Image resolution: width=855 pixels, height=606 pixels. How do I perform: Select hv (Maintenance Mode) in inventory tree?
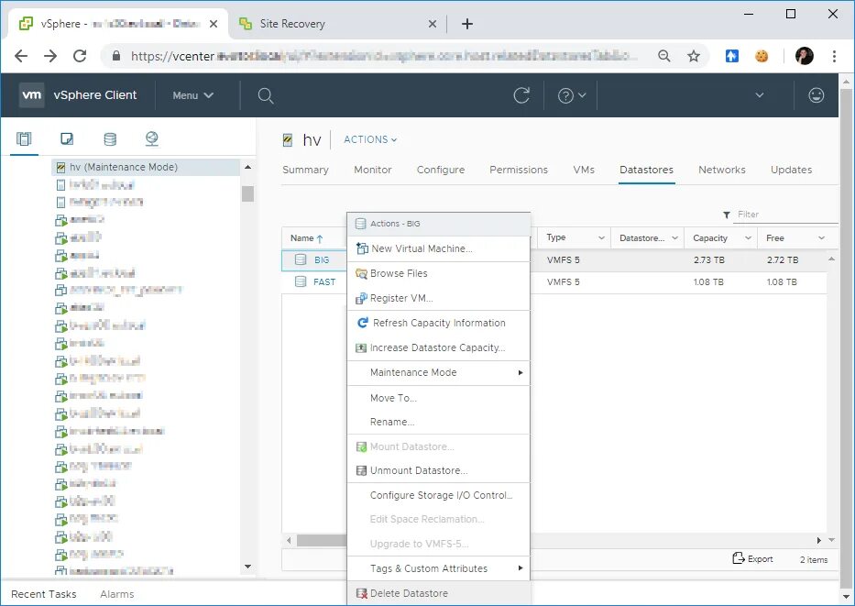point(146,167)
